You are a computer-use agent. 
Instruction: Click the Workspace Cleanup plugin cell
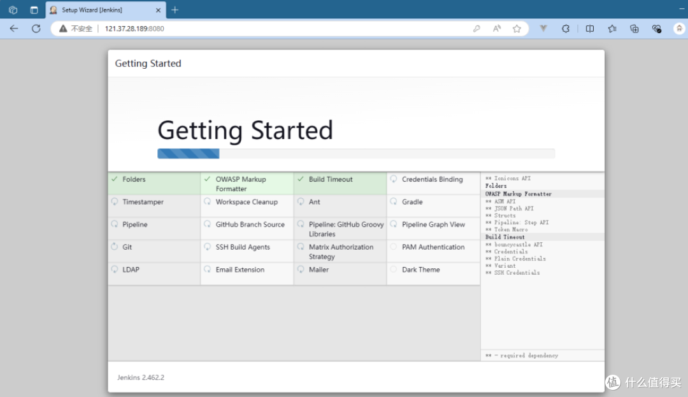247,206
